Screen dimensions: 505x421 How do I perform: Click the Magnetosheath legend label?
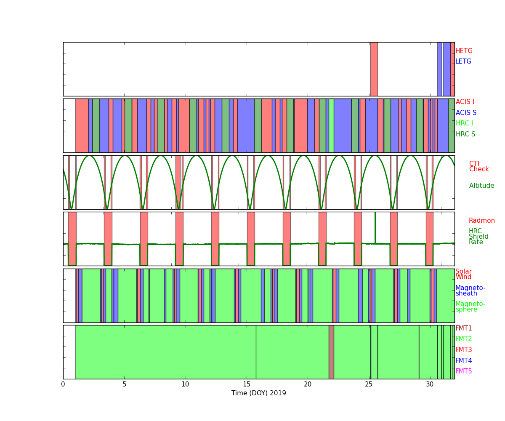(x=470, y=291)
